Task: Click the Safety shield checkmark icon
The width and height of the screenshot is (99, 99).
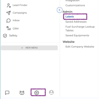Action: 5,36
